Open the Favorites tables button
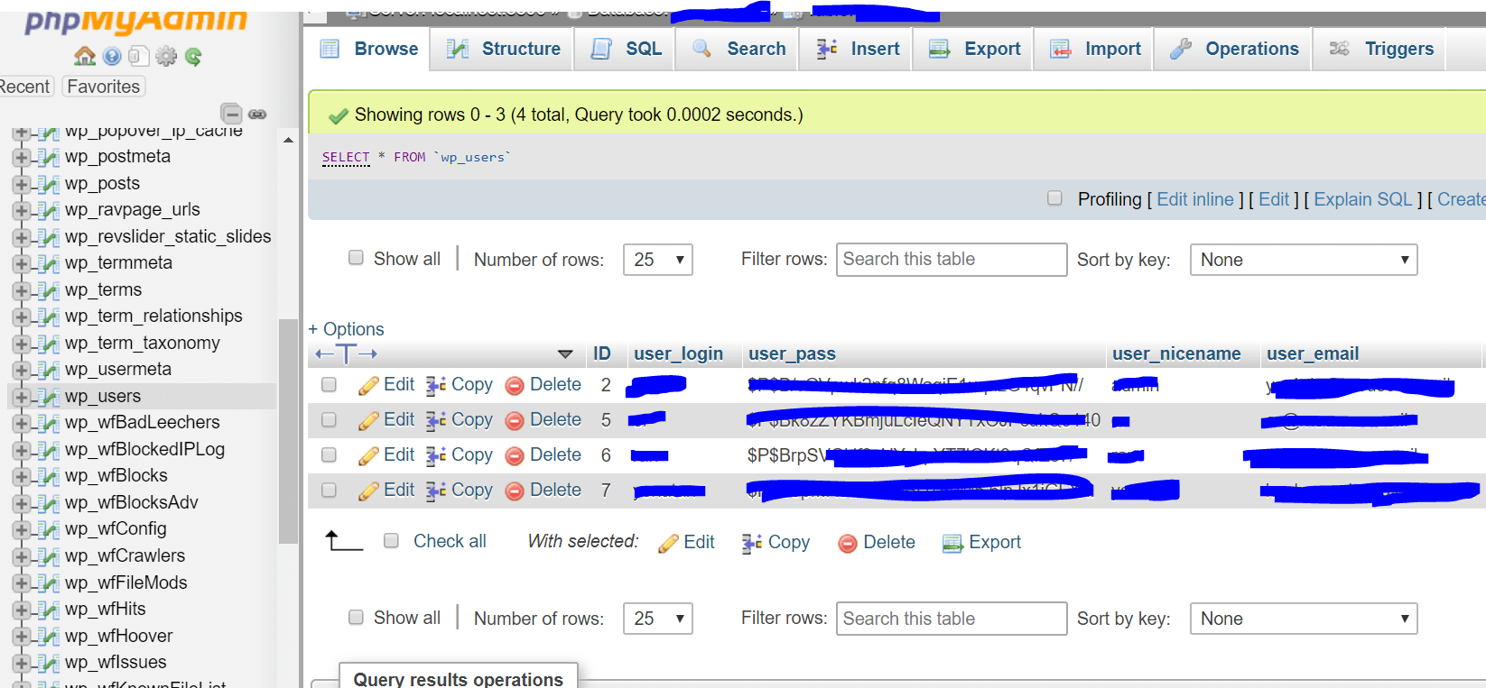The width and height of the screenshot is (1486, 688). (104, 87)
